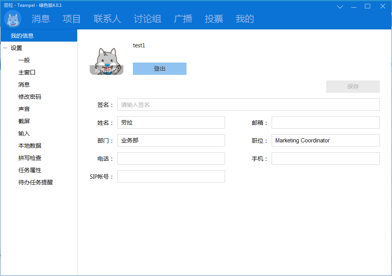
Task: Click the 保存 save button
Action: (353, 87)
